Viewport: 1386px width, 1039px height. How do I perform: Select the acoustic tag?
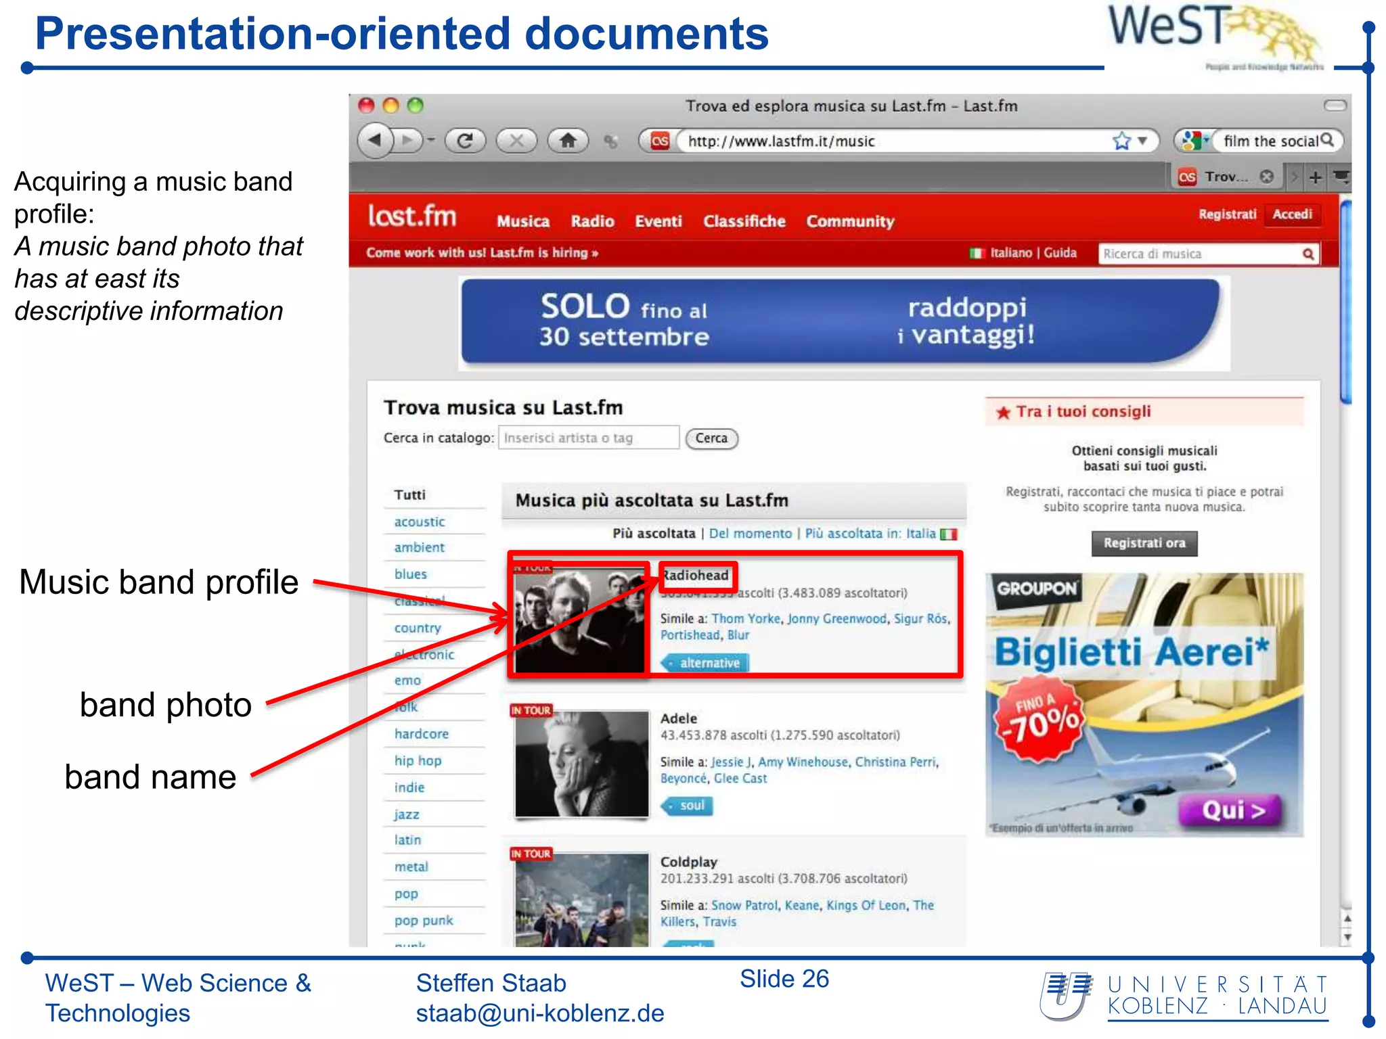420,522
